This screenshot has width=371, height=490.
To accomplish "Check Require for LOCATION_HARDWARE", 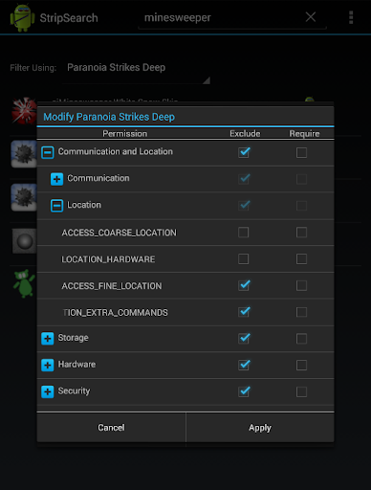I will click(301, 258).
